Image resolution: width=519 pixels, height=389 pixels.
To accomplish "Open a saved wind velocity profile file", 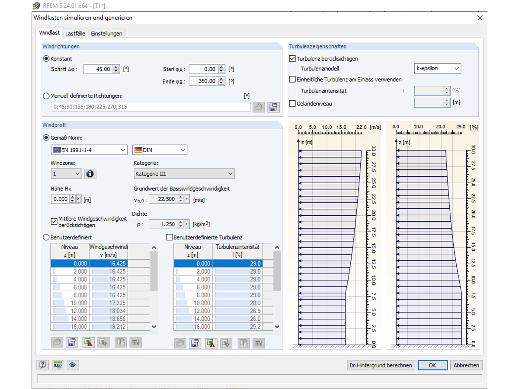I will (x=56, y=342).
